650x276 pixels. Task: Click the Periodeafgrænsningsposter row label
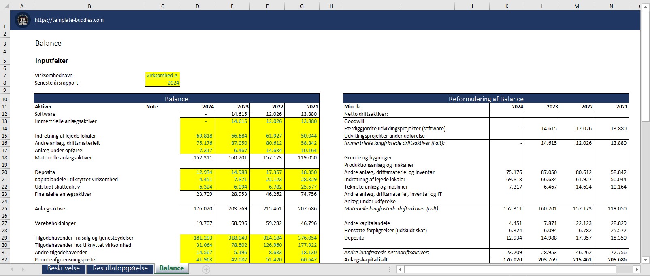66,260
